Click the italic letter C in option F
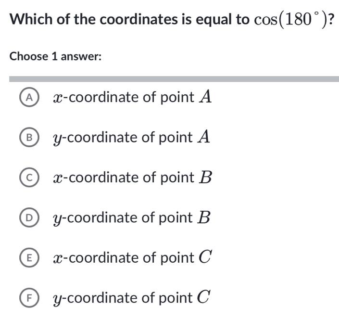 [x=205, y=297]
